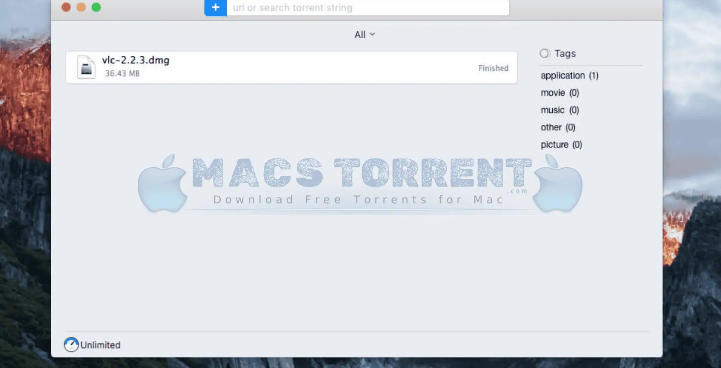Maximize the window with green button
Image resolution: width=721 pixels, height=368 pixels.
click(96, 7)
